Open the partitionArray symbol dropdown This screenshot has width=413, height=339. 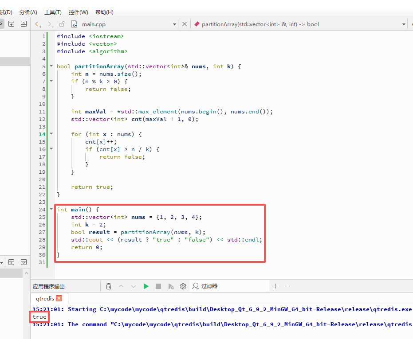pyautogui.click(x=404, y=24)
